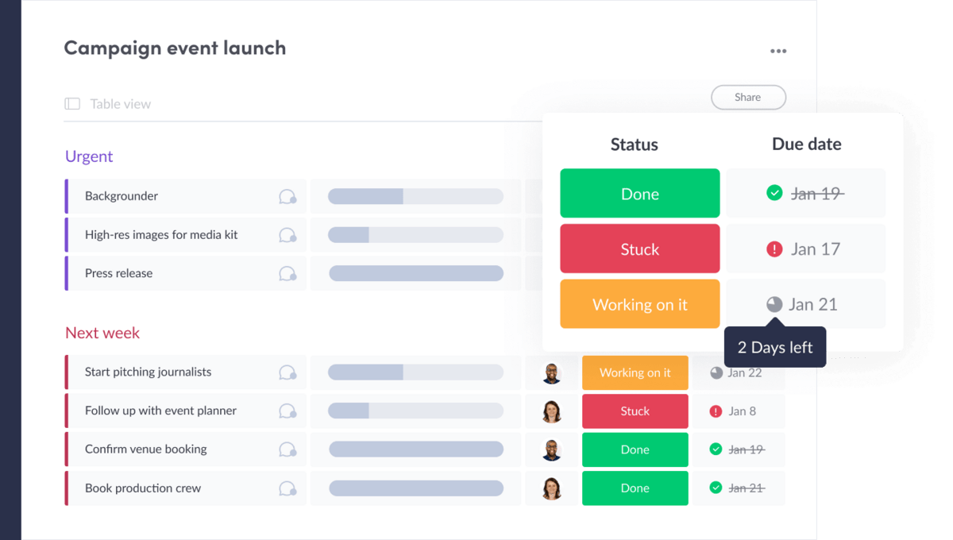
Task: Select the green Done status in popup
Action: click(x=639, y=194)
